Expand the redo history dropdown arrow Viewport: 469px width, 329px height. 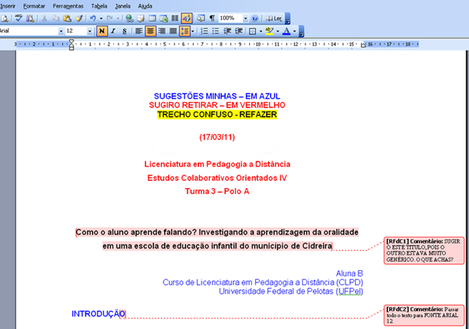point(118,18)
